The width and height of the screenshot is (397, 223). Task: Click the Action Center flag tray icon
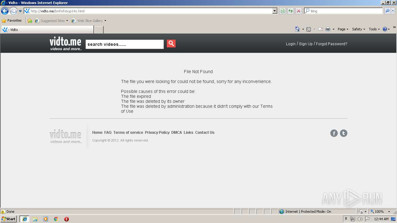(368, 219)
